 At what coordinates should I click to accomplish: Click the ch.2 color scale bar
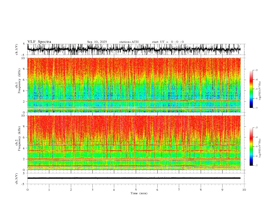(x=251, y=147)
